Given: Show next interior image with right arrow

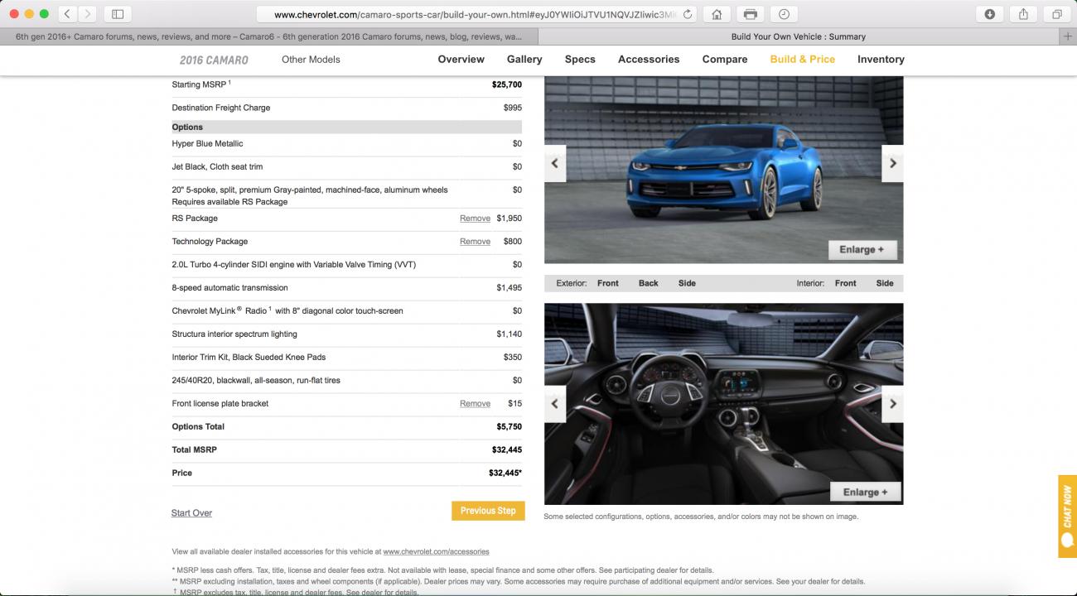Looking at the screenshot, I should coord(892,404).
